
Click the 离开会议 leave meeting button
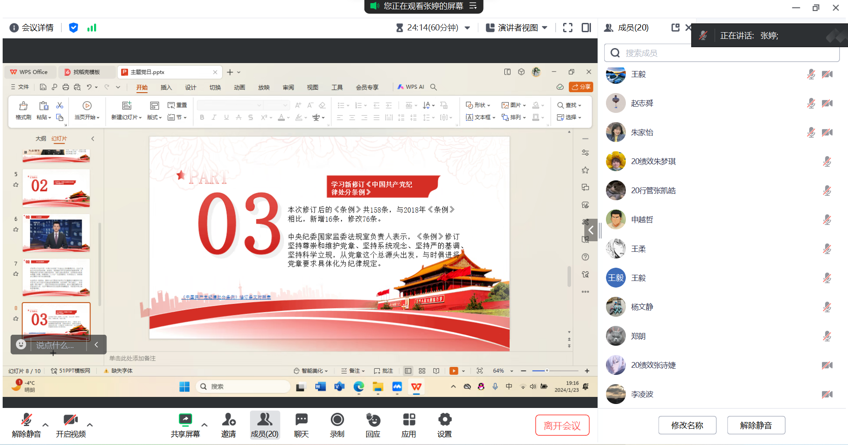coord(562,426)
